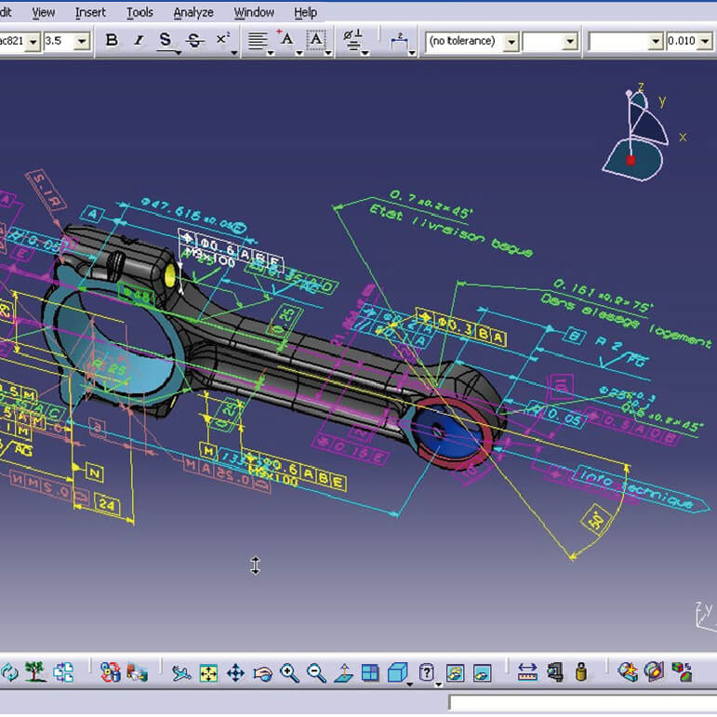
Task: Click the Zoom In magnifier
Action: tap(289, 673)
